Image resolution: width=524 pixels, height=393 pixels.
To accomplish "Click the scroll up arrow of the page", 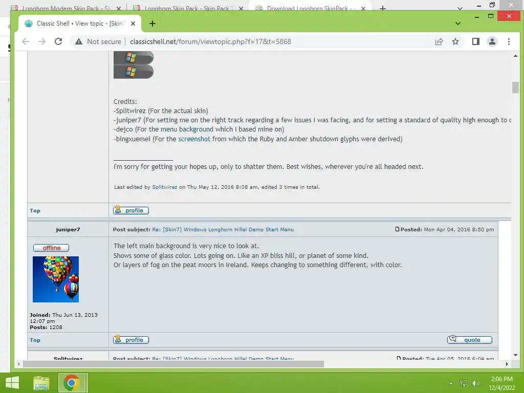I will click(x=515, y=56).
